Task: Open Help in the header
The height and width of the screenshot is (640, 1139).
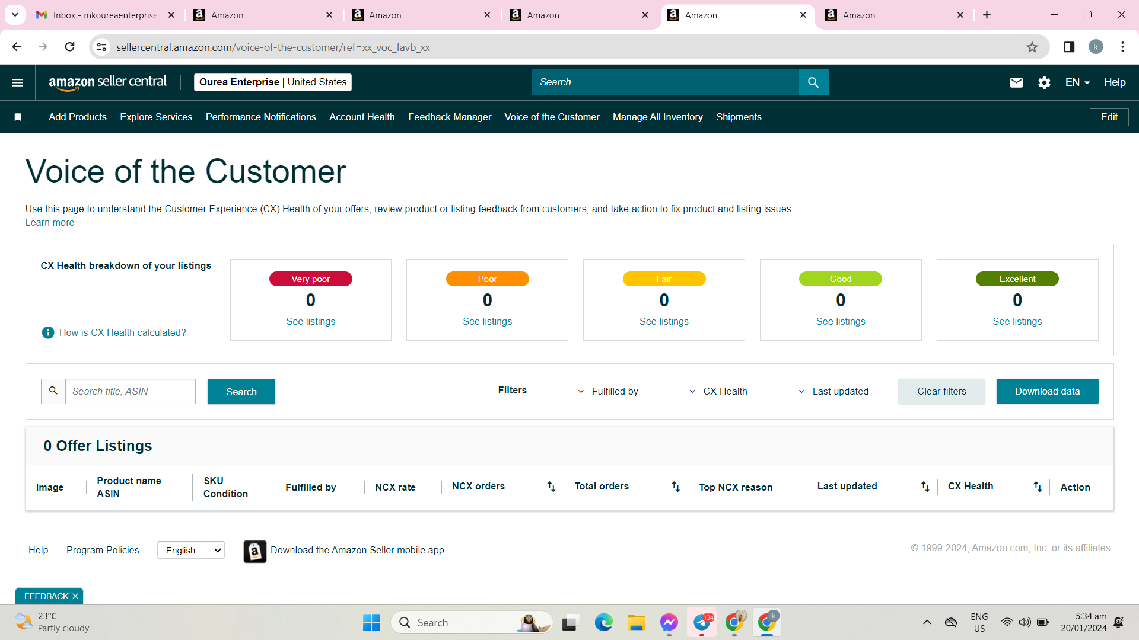Action: [1115, 82]
